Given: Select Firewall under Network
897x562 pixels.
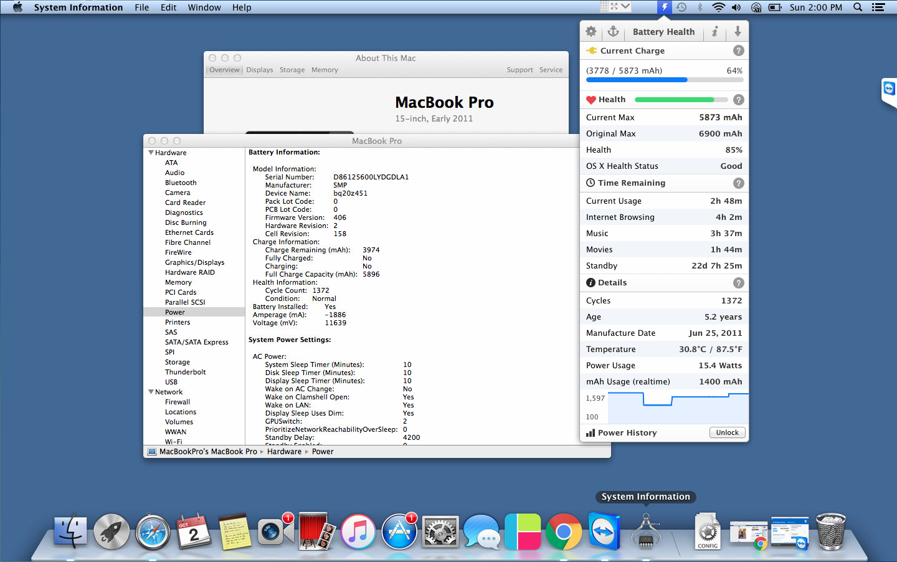Looking at the screenshot, I should click(x=178, y=402).
